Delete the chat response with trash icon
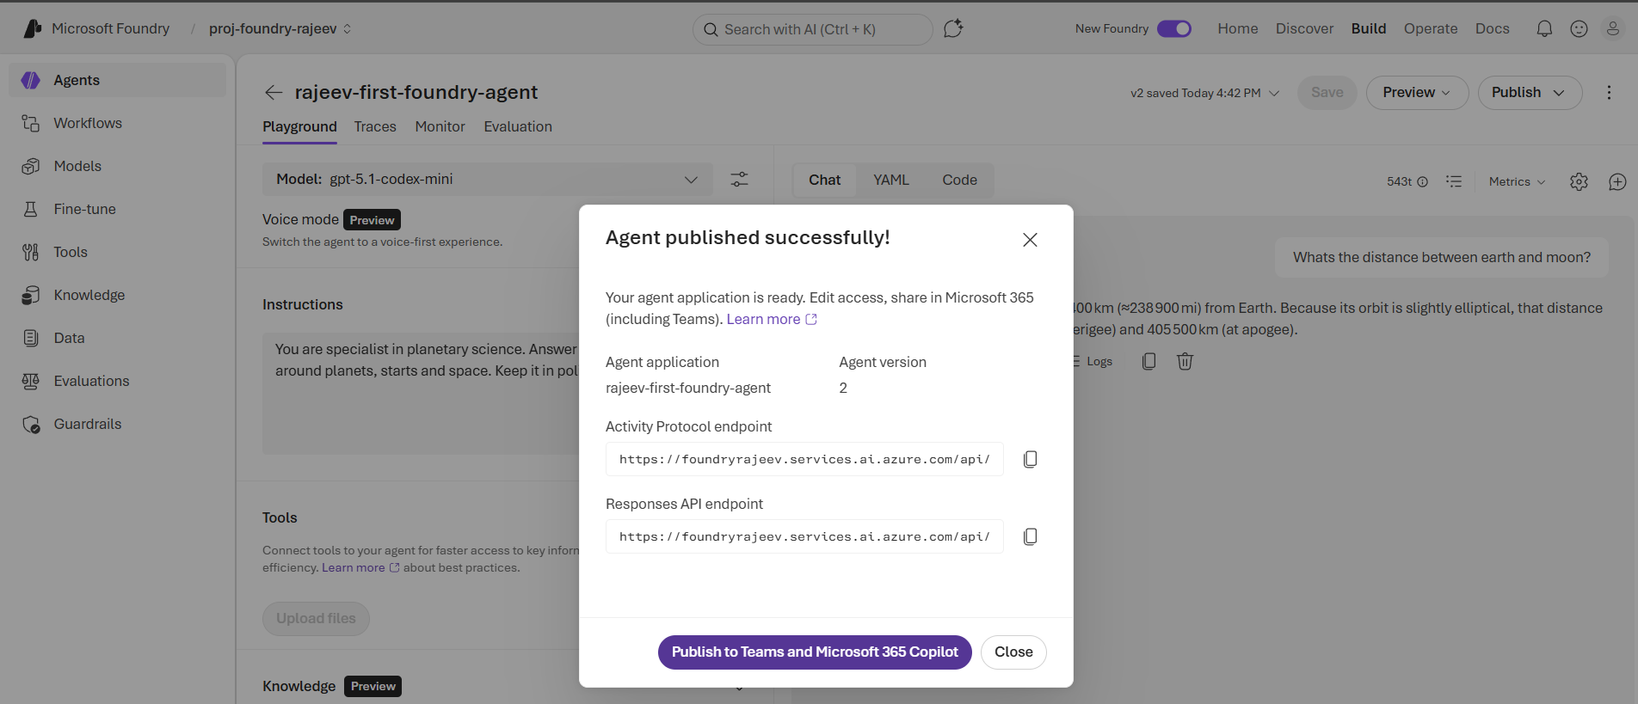Screen dimensions: 1638x704 pos(1185,361)
